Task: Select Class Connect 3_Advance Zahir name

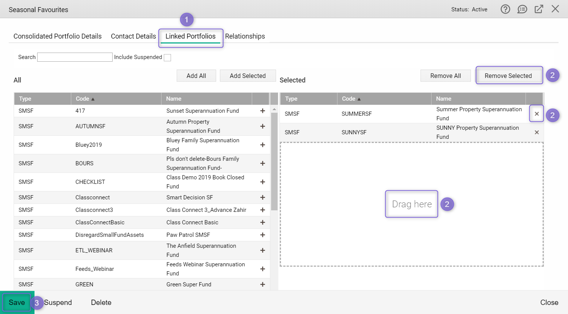Action: pos(206,210)
